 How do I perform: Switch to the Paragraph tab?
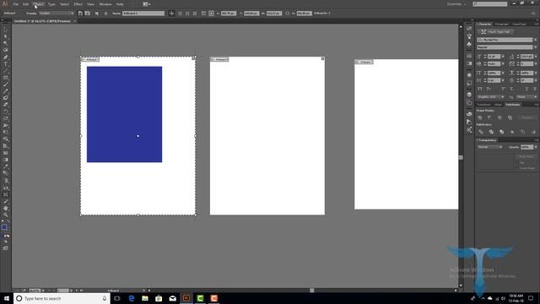(x=501, y=24)
